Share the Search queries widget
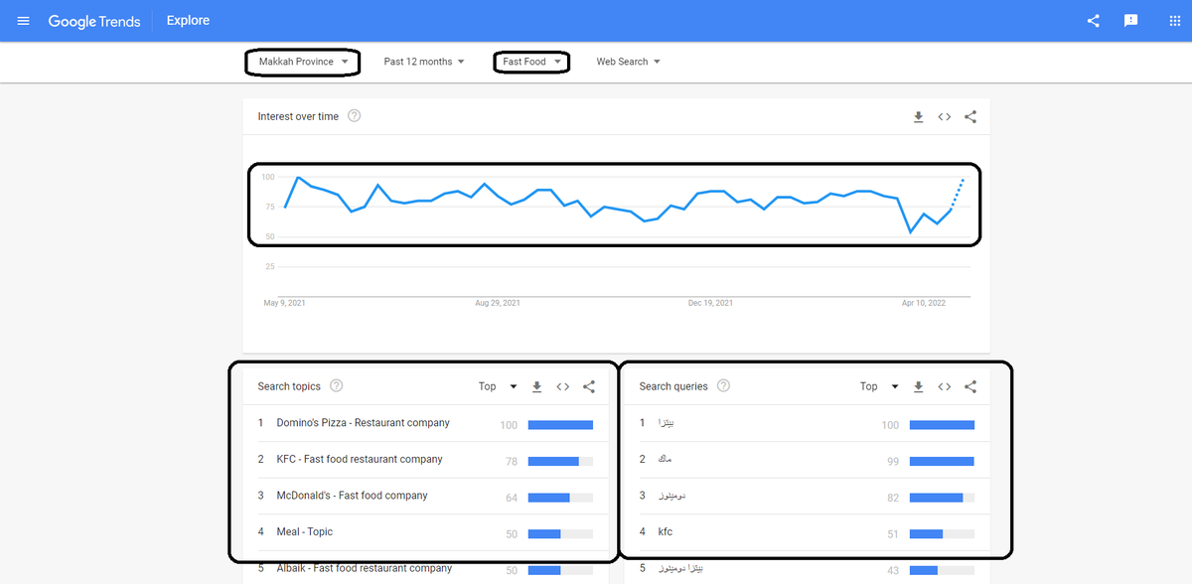Screen dimensions: 1192x584 pos(970,387)
